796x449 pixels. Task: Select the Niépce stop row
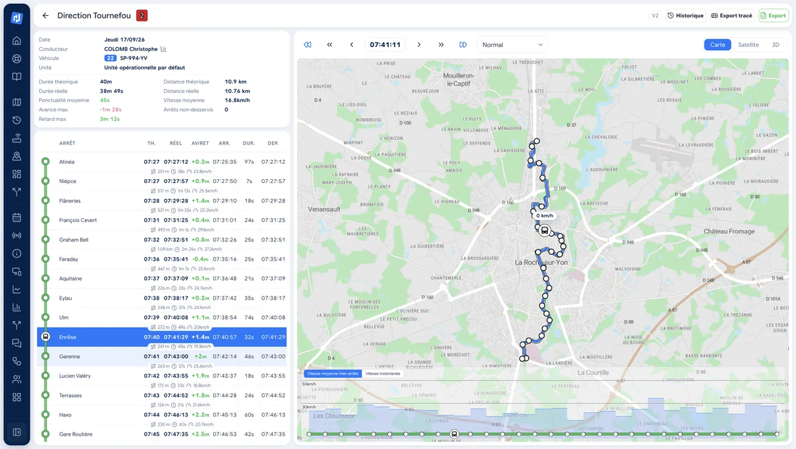[x=162, y=181]
